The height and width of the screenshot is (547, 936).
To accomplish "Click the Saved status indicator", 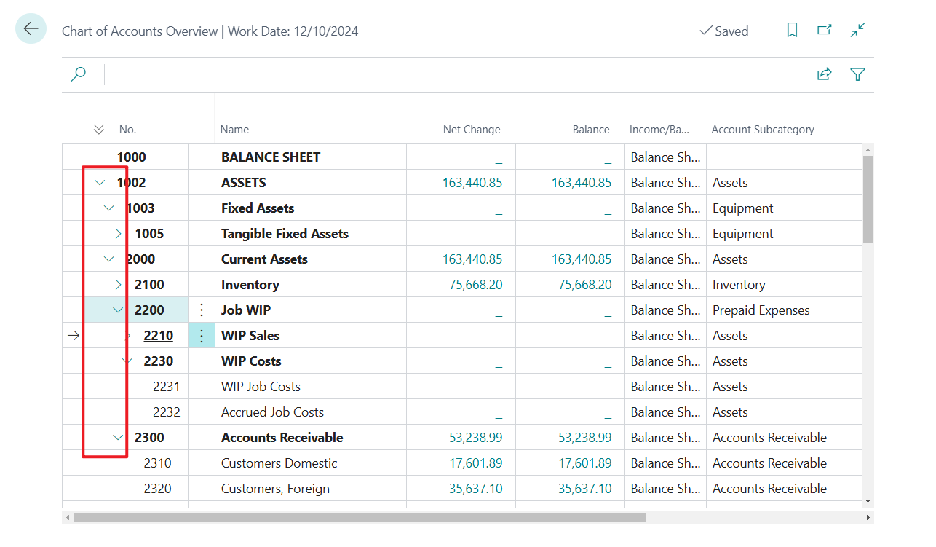I will pos(724,31).
